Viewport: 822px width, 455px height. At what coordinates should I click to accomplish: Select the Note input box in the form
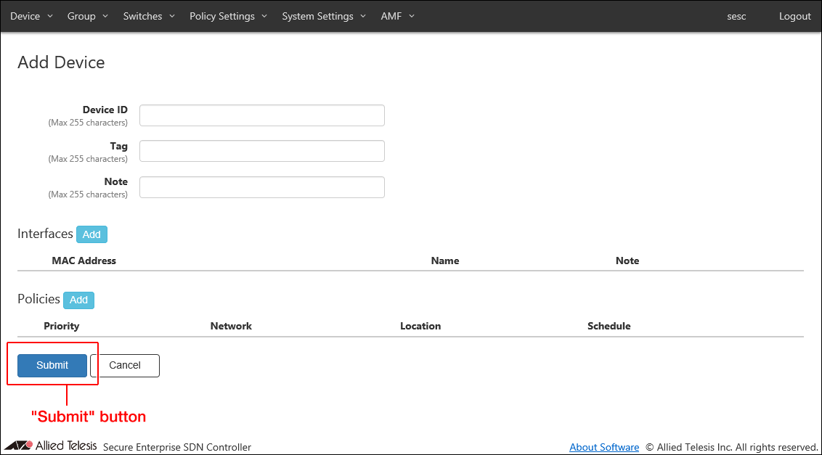tap(261, 187)
